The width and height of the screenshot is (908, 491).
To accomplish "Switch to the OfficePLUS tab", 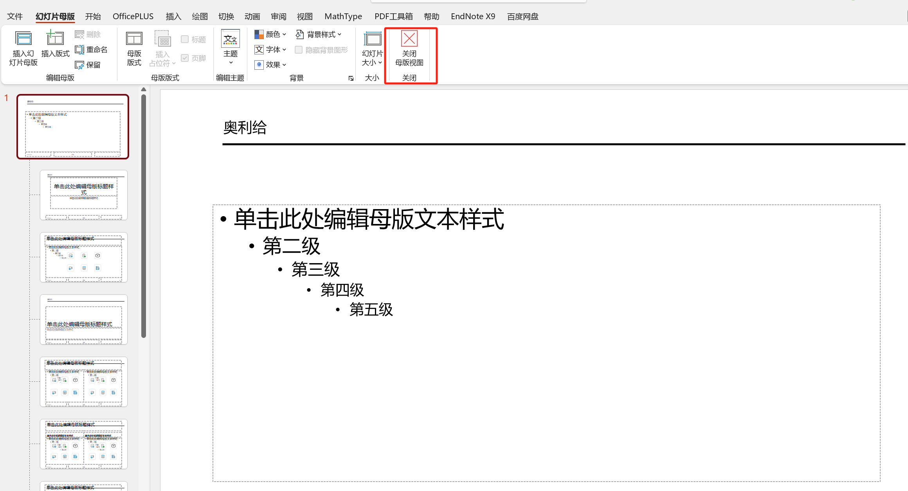I will 133,16.
